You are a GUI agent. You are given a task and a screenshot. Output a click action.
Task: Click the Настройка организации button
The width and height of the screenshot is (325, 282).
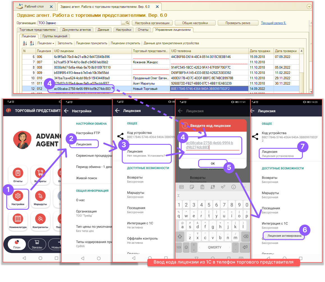(152, 23)
